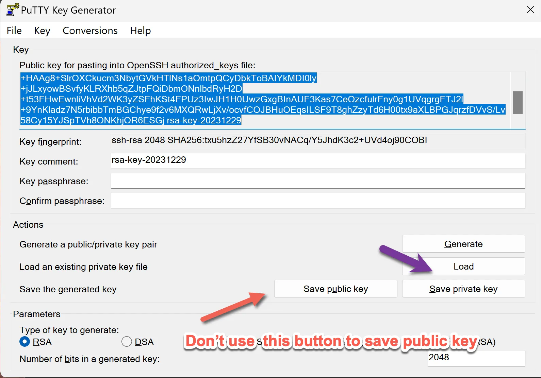Click the public key text box scrollbar thumb
The height and width of the screenshot is (378, 541).
click(x=518, y=102)
